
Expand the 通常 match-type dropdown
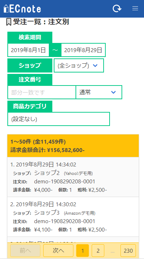[x=99, y=92]
